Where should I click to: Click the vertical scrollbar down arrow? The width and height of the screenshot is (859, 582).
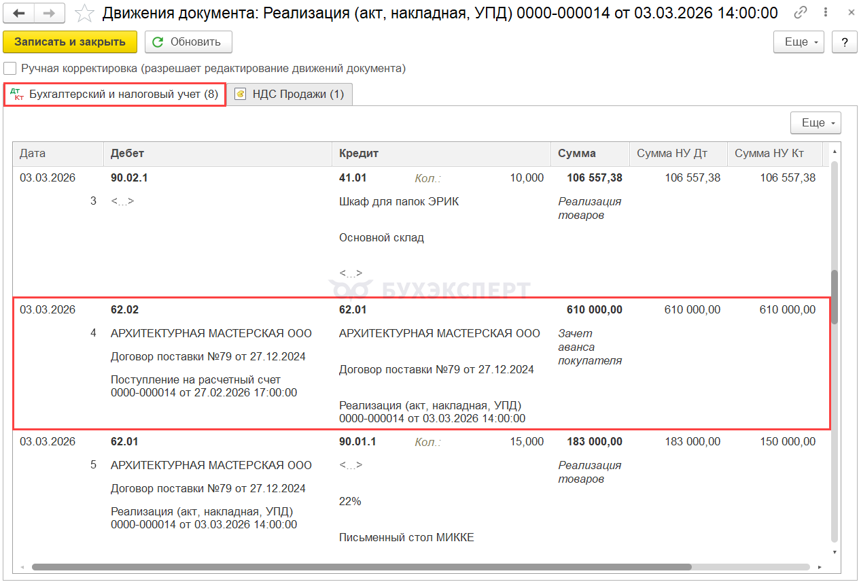[835, 552]
